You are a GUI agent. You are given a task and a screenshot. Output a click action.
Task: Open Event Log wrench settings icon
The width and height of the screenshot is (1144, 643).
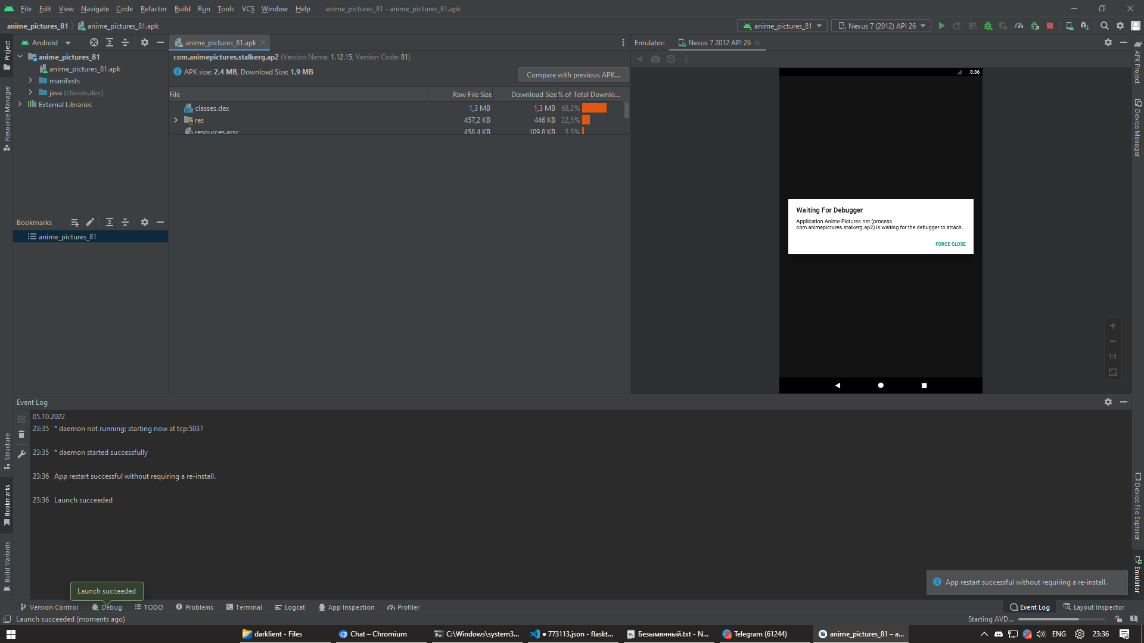21,454
